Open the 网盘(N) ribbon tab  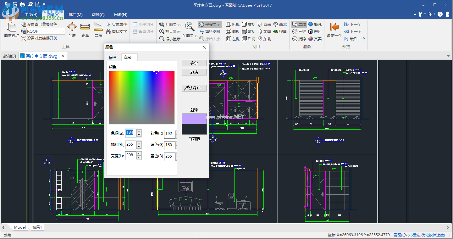pyautogui.click(x=121, y=14)
